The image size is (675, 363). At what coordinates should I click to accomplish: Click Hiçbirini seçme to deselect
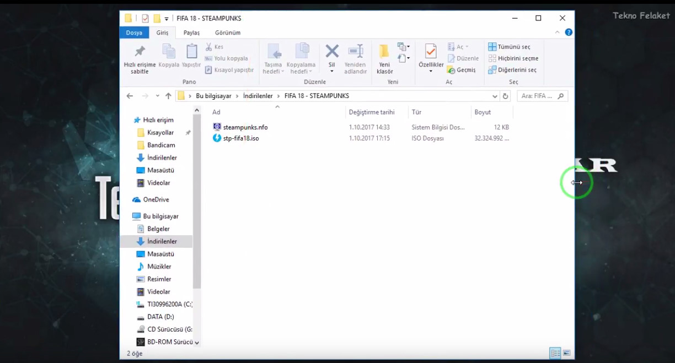[513, 58]
